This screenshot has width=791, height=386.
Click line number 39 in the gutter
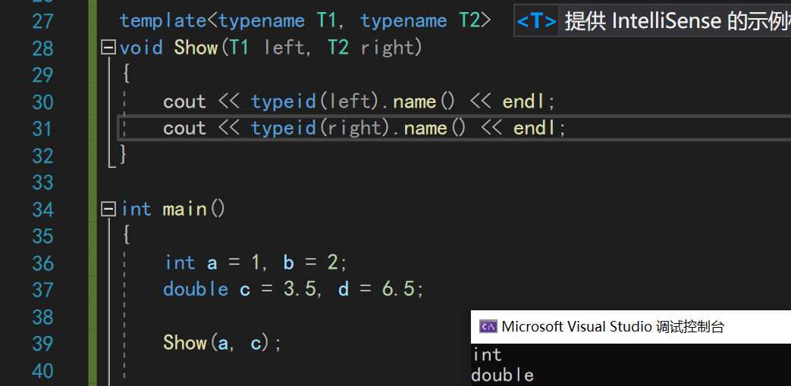43,343
